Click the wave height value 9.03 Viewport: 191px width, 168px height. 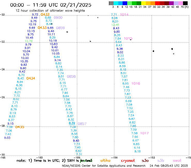pos(7,138)
